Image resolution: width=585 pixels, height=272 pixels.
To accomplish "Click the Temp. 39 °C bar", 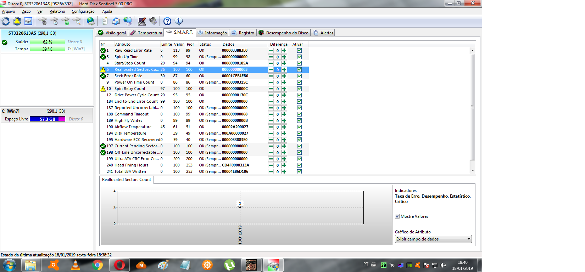I will 48,49.
